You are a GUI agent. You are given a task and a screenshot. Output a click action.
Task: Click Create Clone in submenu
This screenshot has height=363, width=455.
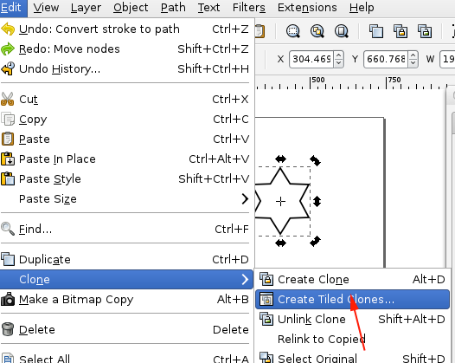tap(352, 280)
